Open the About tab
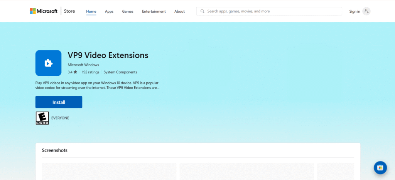Viewport: 395px width, 180px height. point(179,11)
